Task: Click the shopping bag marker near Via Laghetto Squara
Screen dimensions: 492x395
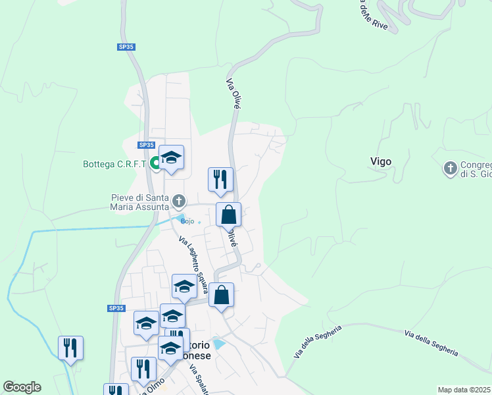Action: [x=221, y=295]
